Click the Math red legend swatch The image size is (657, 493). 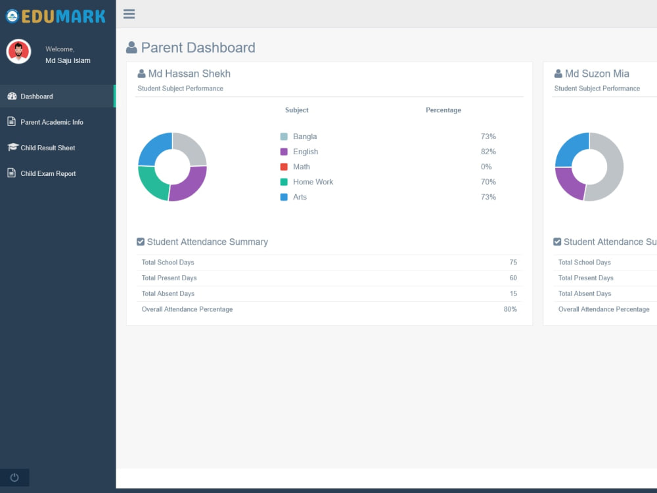coord(284,167)
